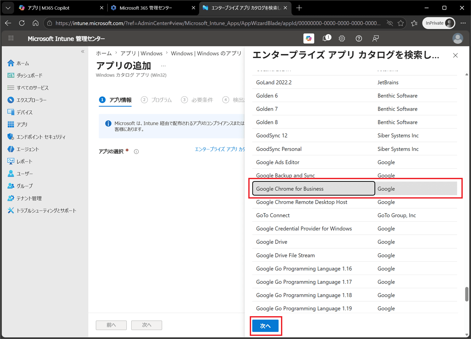This screenshot has height=339, width=471.
Task: Add this page to favorites with the star
Action: click(x=401, y=23)
